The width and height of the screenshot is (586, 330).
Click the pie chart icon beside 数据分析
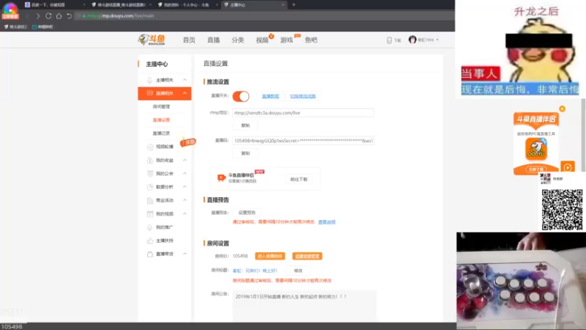pyautogui.click(x=150, y=187)
